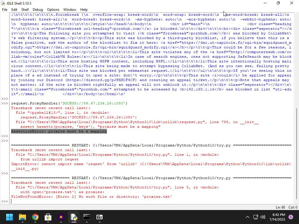The width and height of the screenshot is (299, 224).
Task: Click the ImportError cannot import 'reqest' line
Action: [151, 166]
